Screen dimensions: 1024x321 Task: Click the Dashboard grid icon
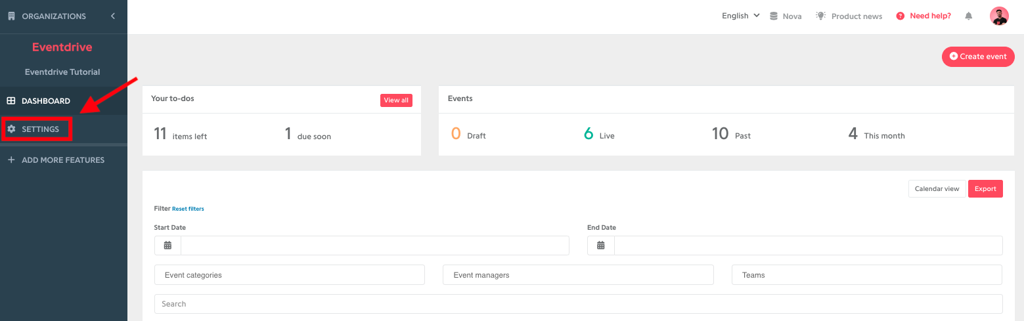pos(11,101)
